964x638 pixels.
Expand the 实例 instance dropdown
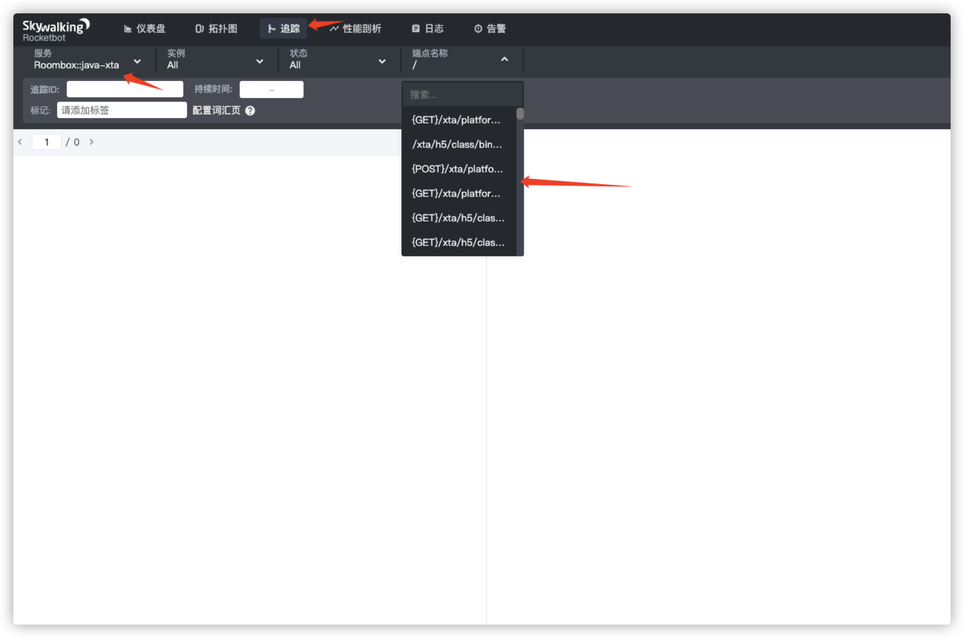pyautogui.click(x=259, y=61)
